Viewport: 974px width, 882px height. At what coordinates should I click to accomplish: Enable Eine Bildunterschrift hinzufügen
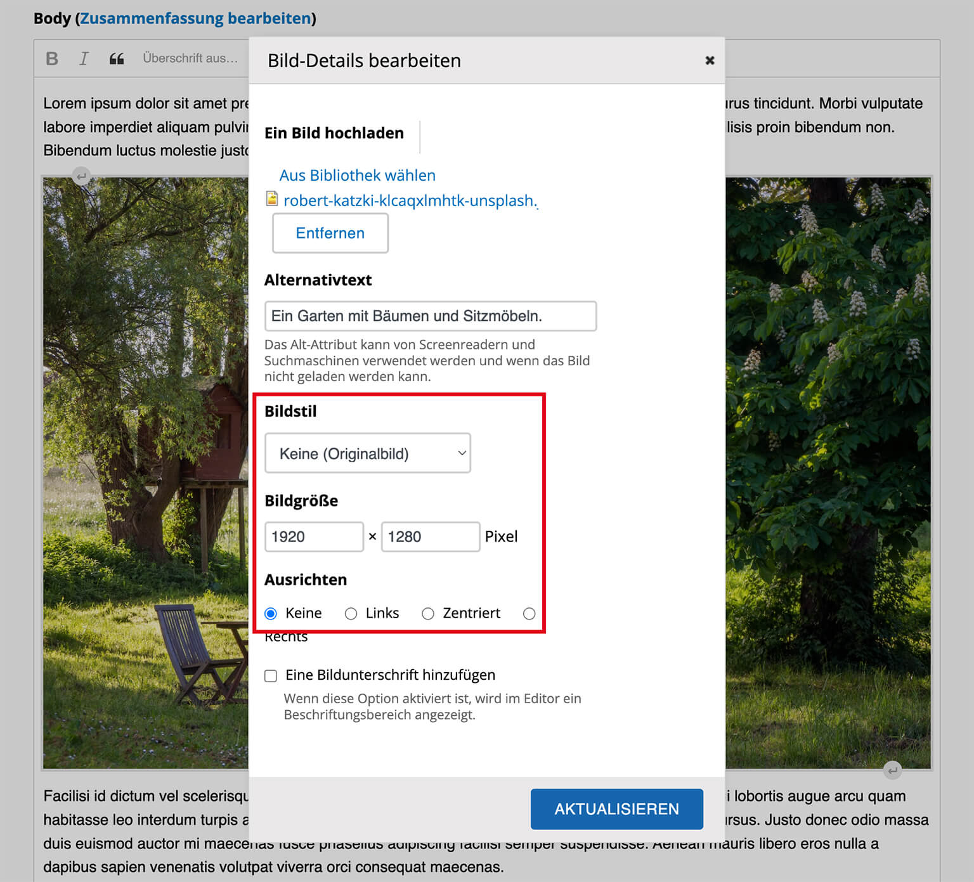click(271, 675)
